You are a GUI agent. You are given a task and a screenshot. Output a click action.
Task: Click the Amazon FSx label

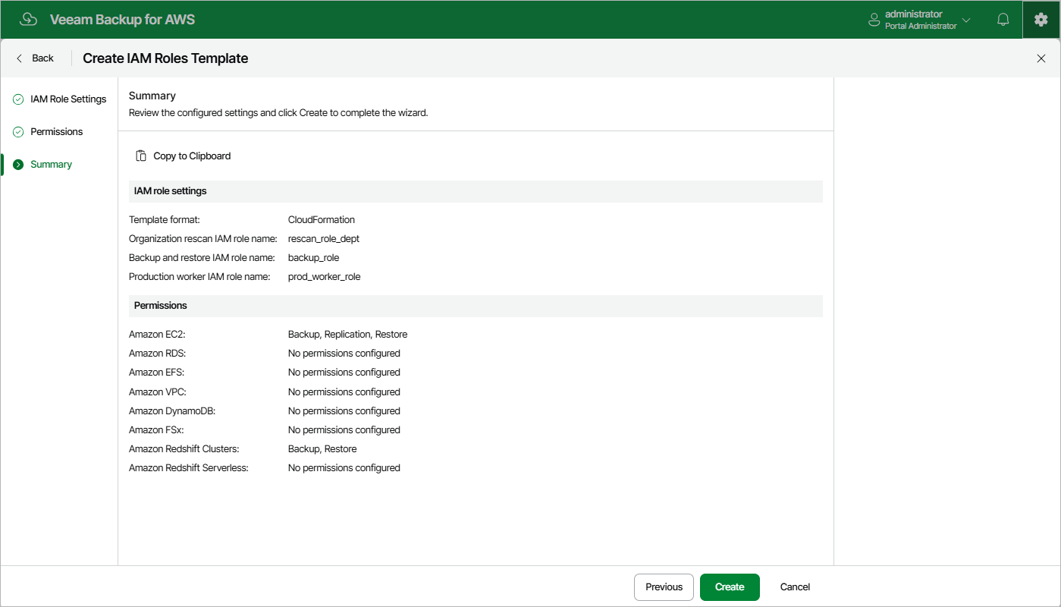tap(156, 430)
